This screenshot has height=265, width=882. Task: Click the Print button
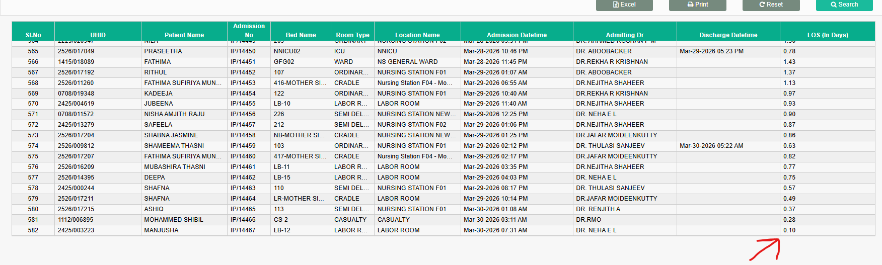(697, 5)
